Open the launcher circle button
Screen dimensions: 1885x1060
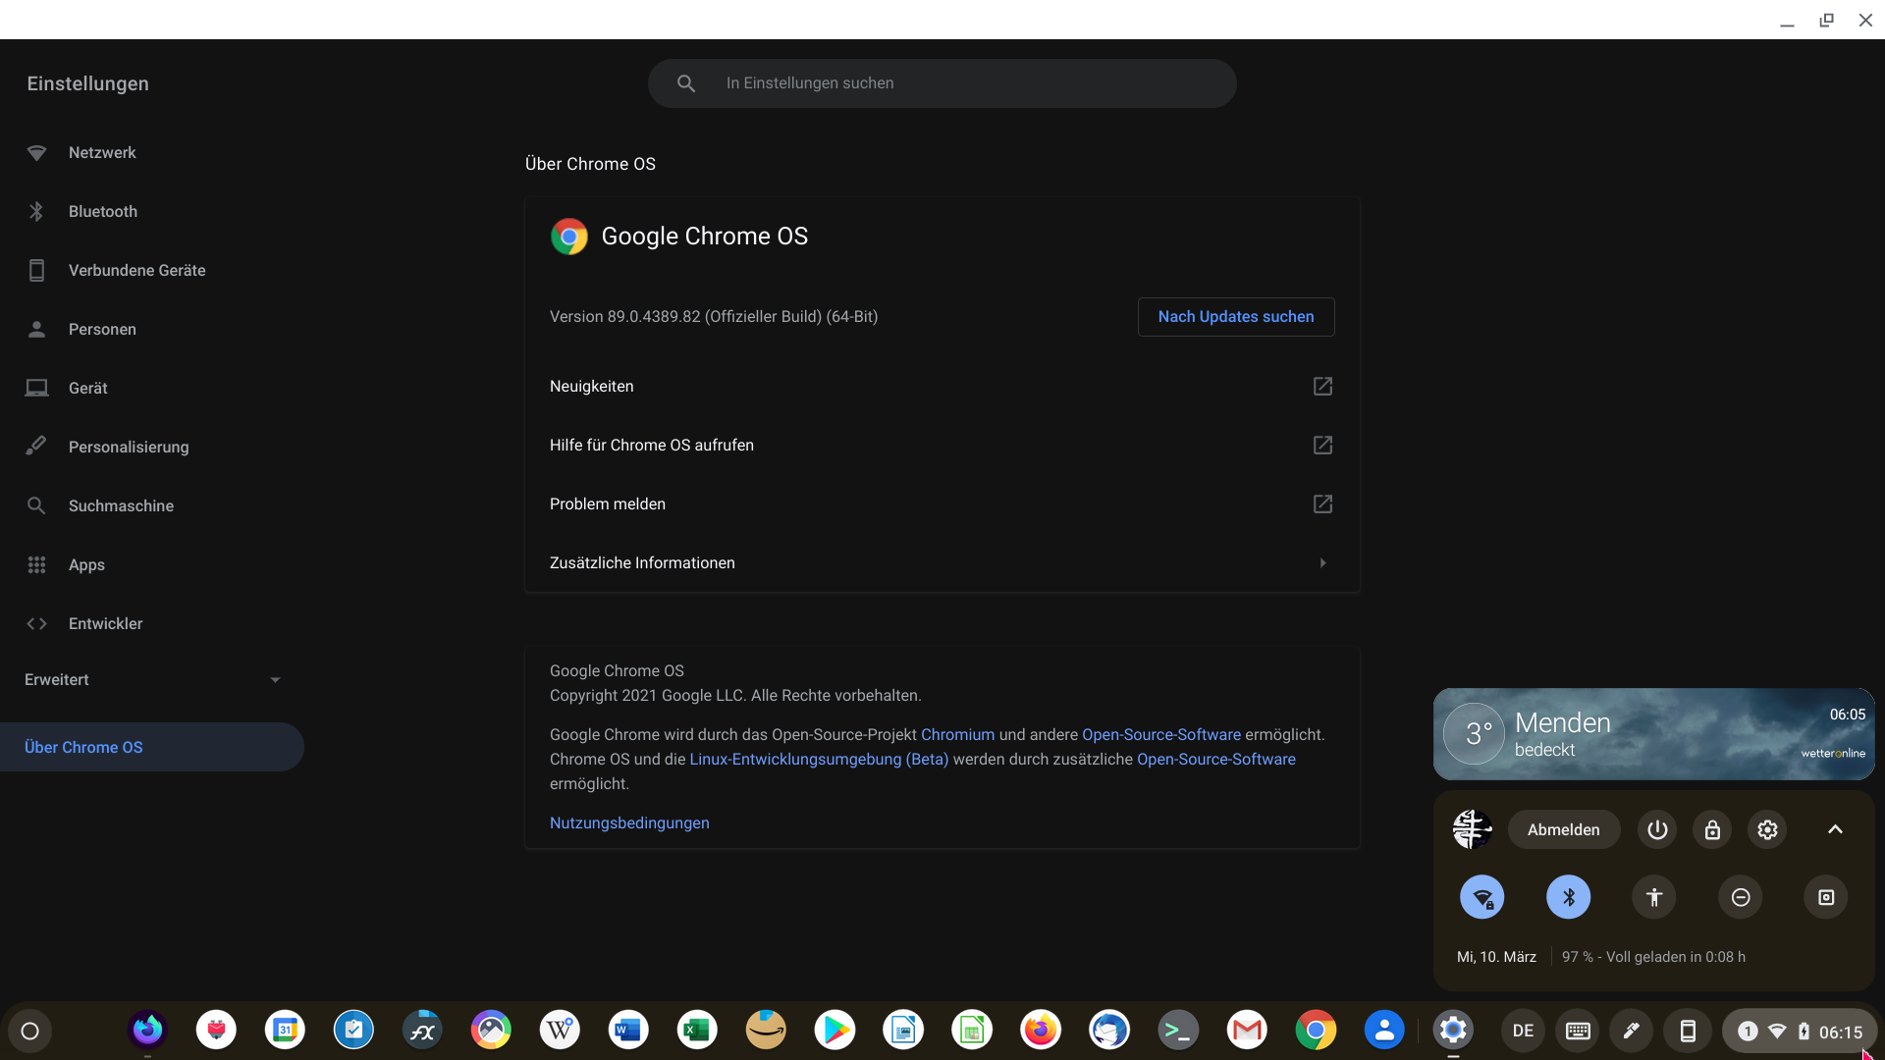[x=29, y=1031]
